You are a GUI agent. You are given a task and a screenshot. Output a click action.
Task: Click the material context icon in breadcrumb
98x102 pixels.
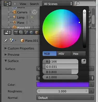point(12,40)
